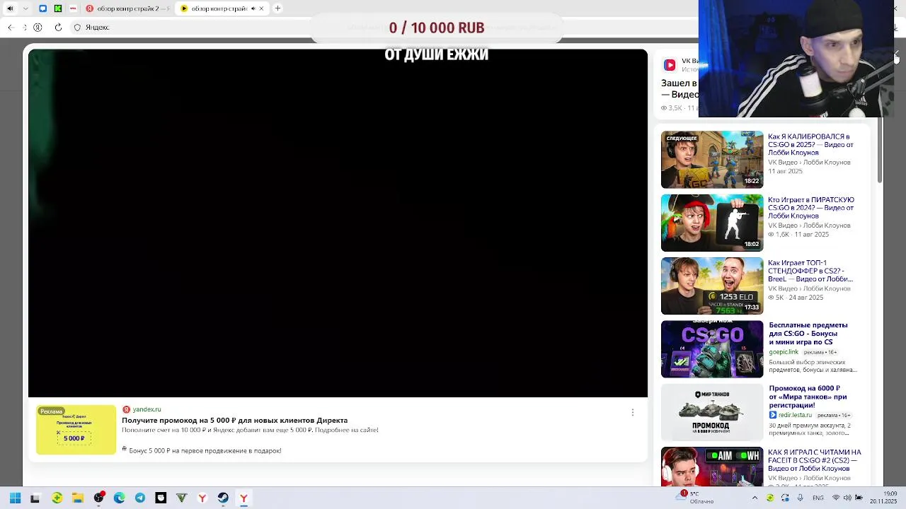This screenshot has width=906, height=509.
Task: Open first Yandex Browser taskbar icon
Action: 202,498
